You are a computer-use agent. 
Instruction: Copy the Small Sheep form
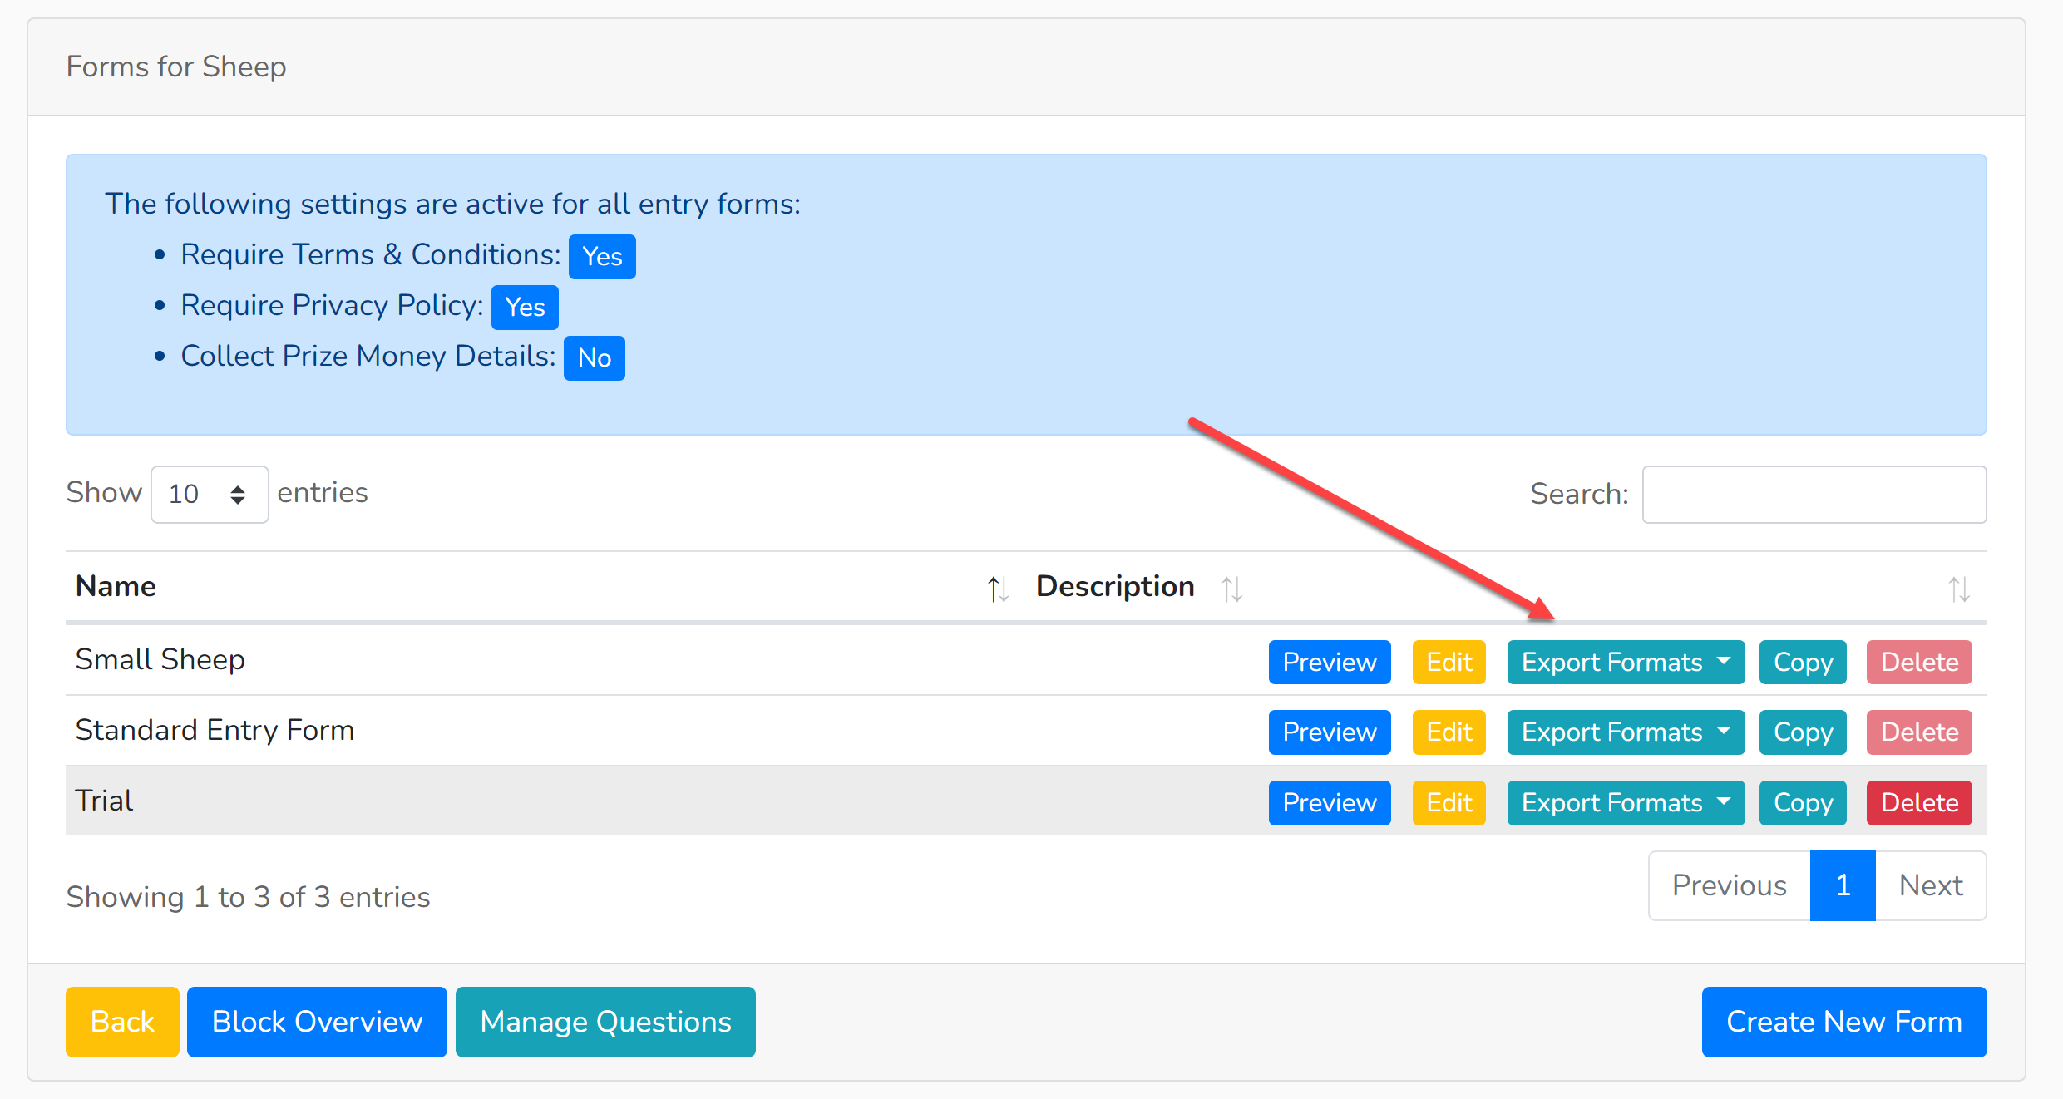1803,662
